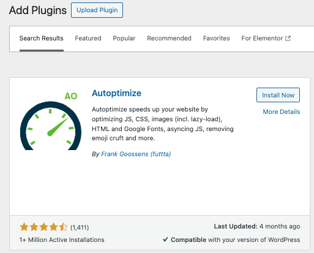
Task: Click the green compatibility checkmark icon
Action: pyautogui.click(x=165, y=240)
